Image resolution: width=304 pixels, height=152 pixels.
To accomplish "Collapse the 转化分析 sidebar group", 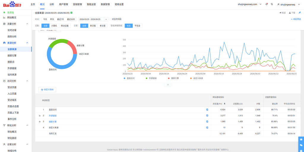I will (27, 125).
